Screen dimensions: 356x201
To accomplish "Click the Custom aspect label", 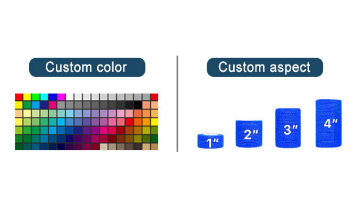I will click(x=265, y=67).
